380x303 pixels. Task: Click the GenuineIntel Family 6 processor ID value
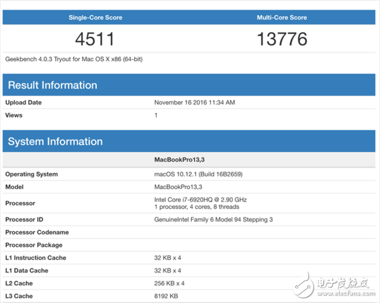tap(214, 220)
